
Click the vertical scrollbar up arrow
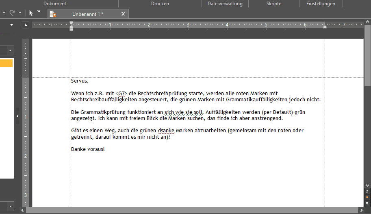367,22
